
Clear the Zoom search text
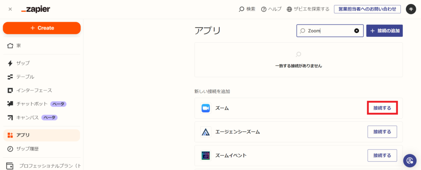click(x=356, y=31)
